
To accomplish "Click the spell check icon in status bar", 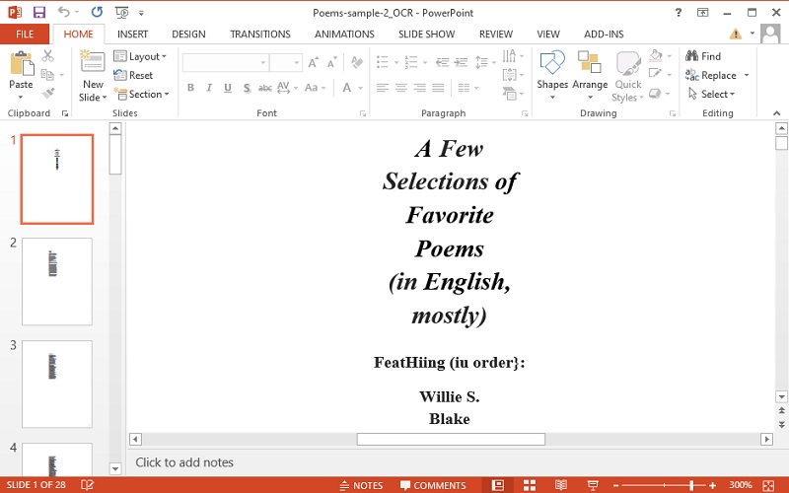I will [x=87, y=485].
